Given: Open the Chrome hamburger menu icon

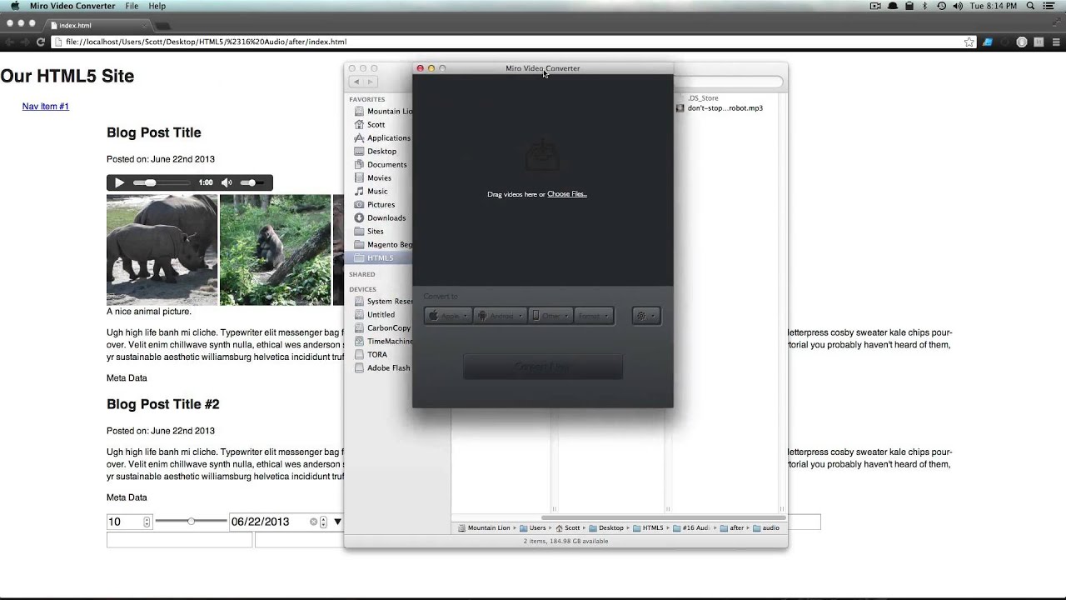Looking at the screenshot, I should (1057, 42).
